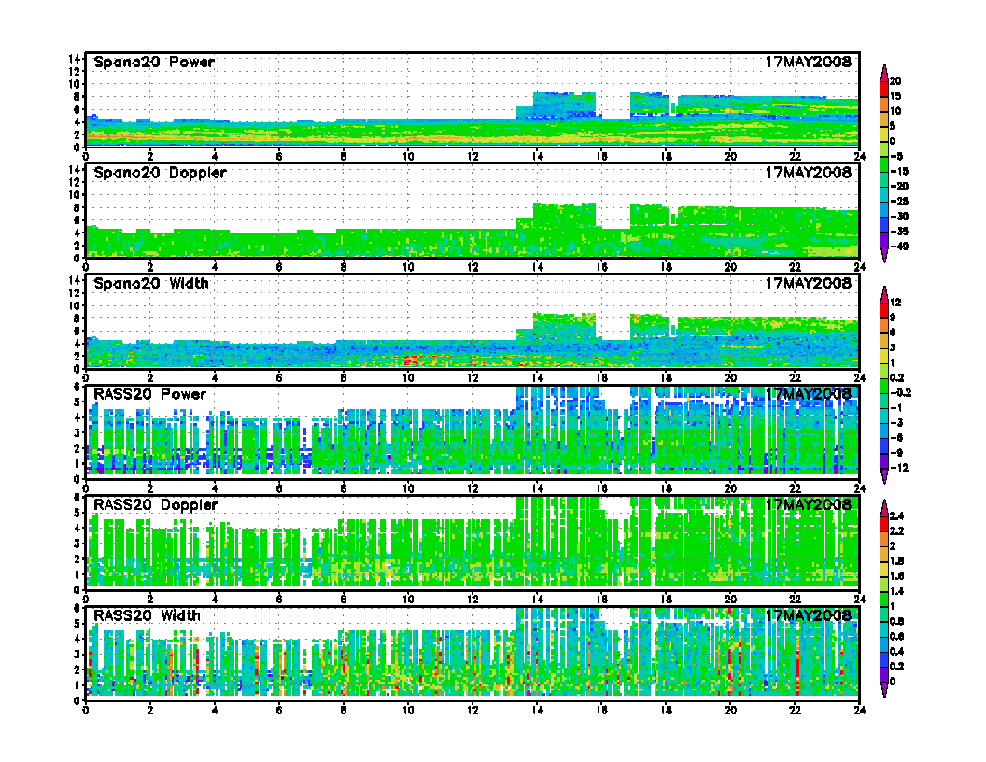Select the magenta top arrow of the bottom colorbar
The height and width of the screenshot is (762, 986).
pos(884,507)
